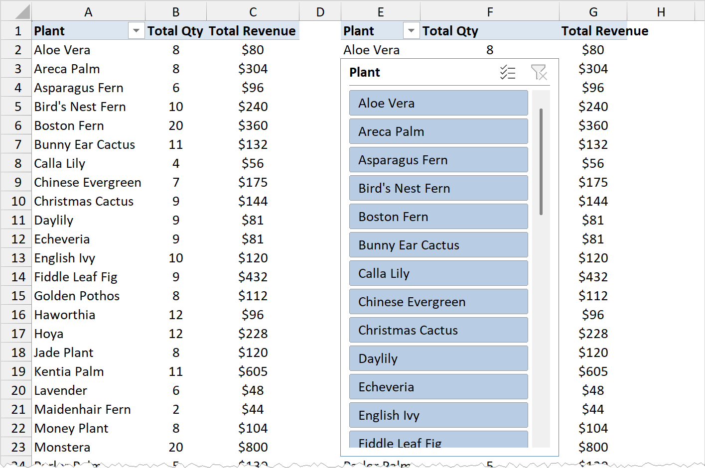
Task: Select row 5 header
Action: tap(16, 107)
